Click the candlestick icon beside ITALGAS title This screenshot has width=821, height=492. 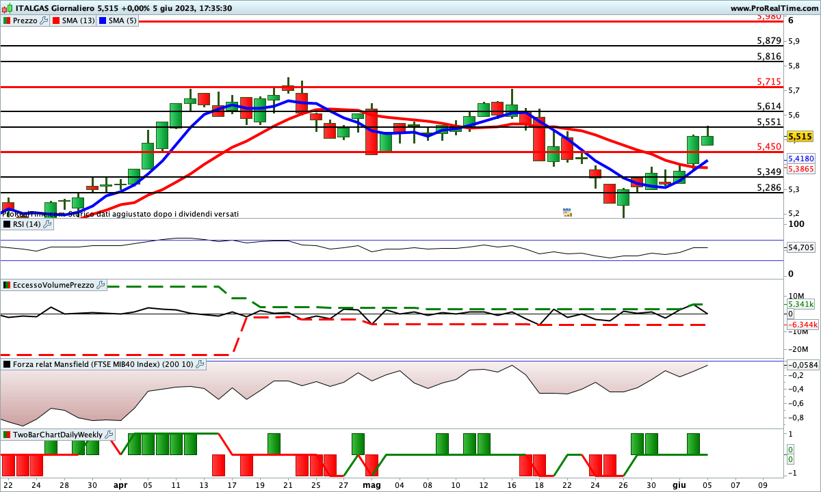coord(8,8)
